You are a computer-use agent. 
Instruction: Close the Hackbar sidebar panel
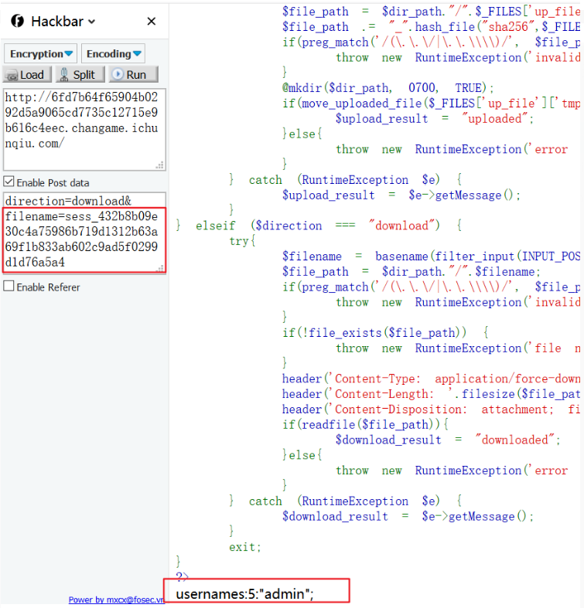click(x=152, y=22)
